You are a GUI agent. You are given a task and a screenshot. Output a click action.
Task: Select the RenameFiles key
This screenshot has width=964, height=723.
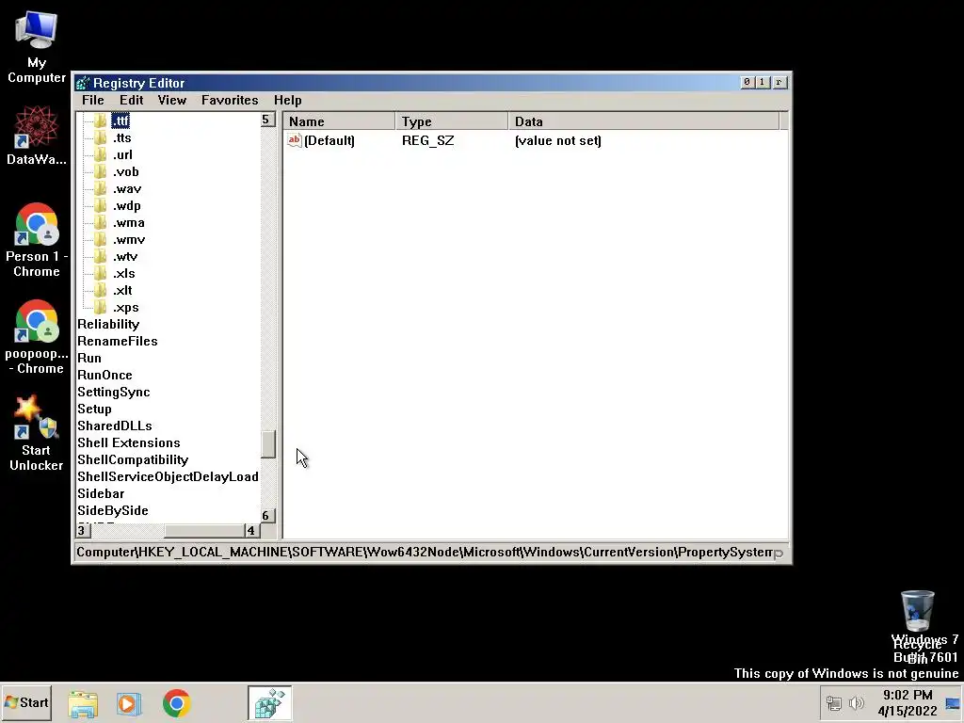(118, 341)
